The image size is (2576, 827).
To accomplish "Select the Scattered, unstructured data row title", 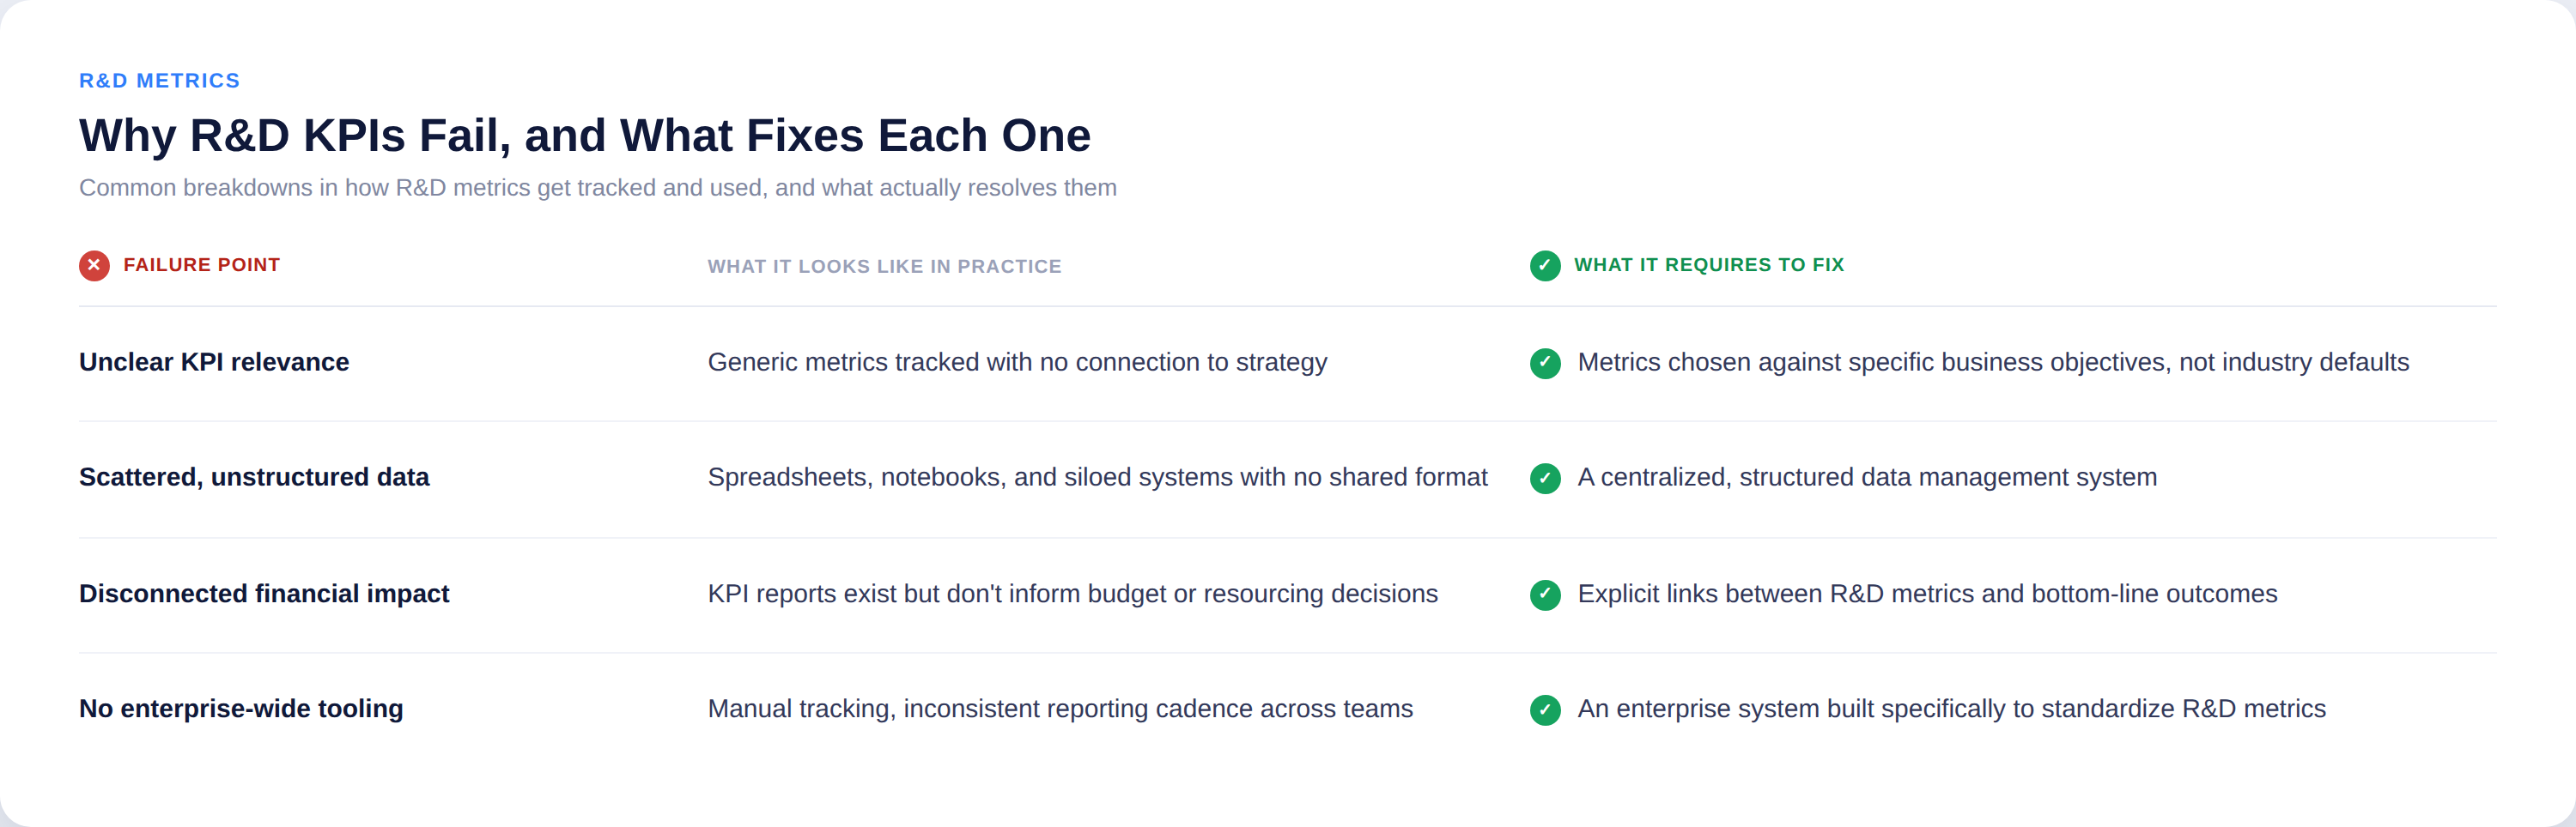I will [x=254, y=476].
